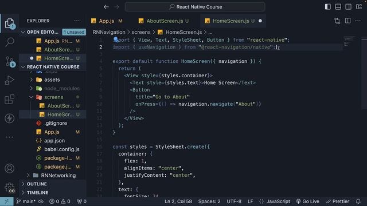Open notifications bell in status bar
Viewport: 367px width, 206px height.
coord(358,201)
